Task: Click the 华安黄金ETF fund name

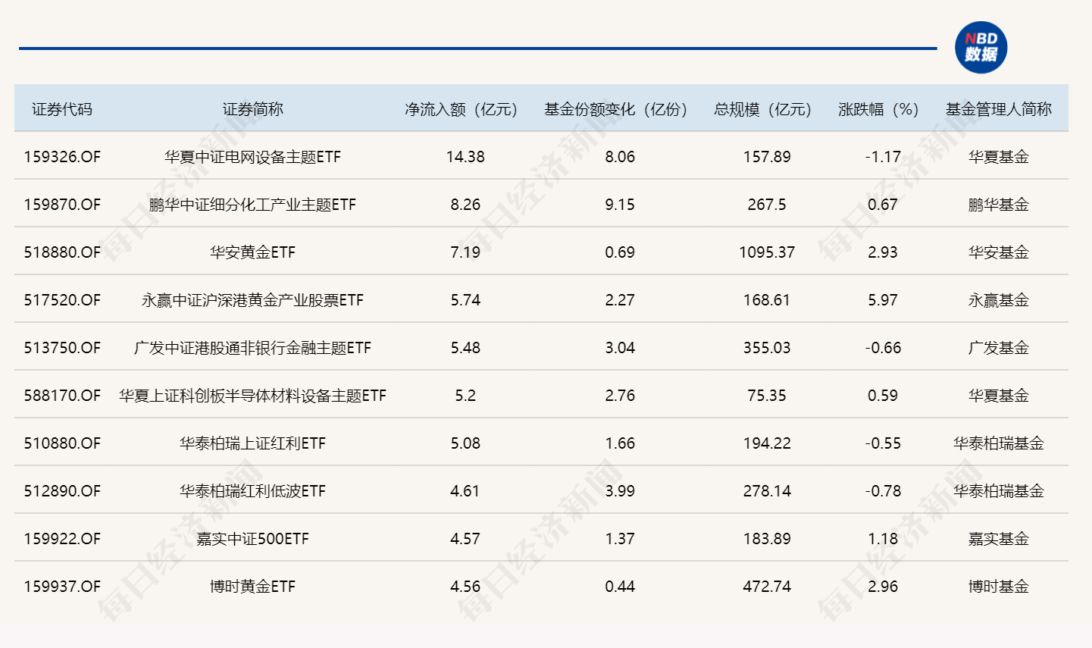Action: 252,252
